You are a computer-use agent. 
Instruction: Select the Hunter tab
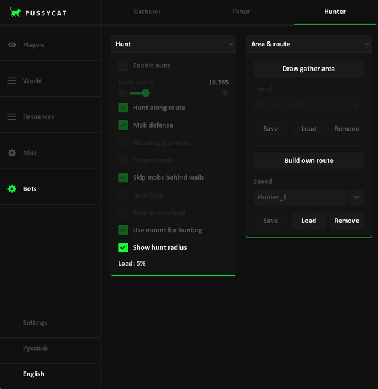click(335, 12)
